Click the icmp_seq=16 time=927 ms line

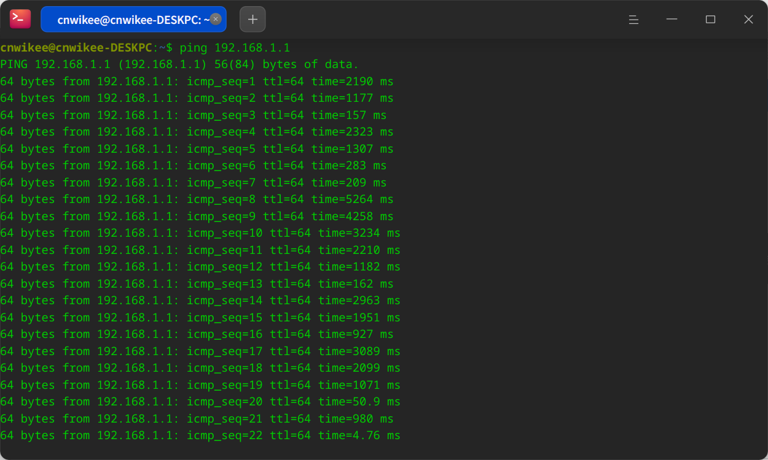point(197,334)
